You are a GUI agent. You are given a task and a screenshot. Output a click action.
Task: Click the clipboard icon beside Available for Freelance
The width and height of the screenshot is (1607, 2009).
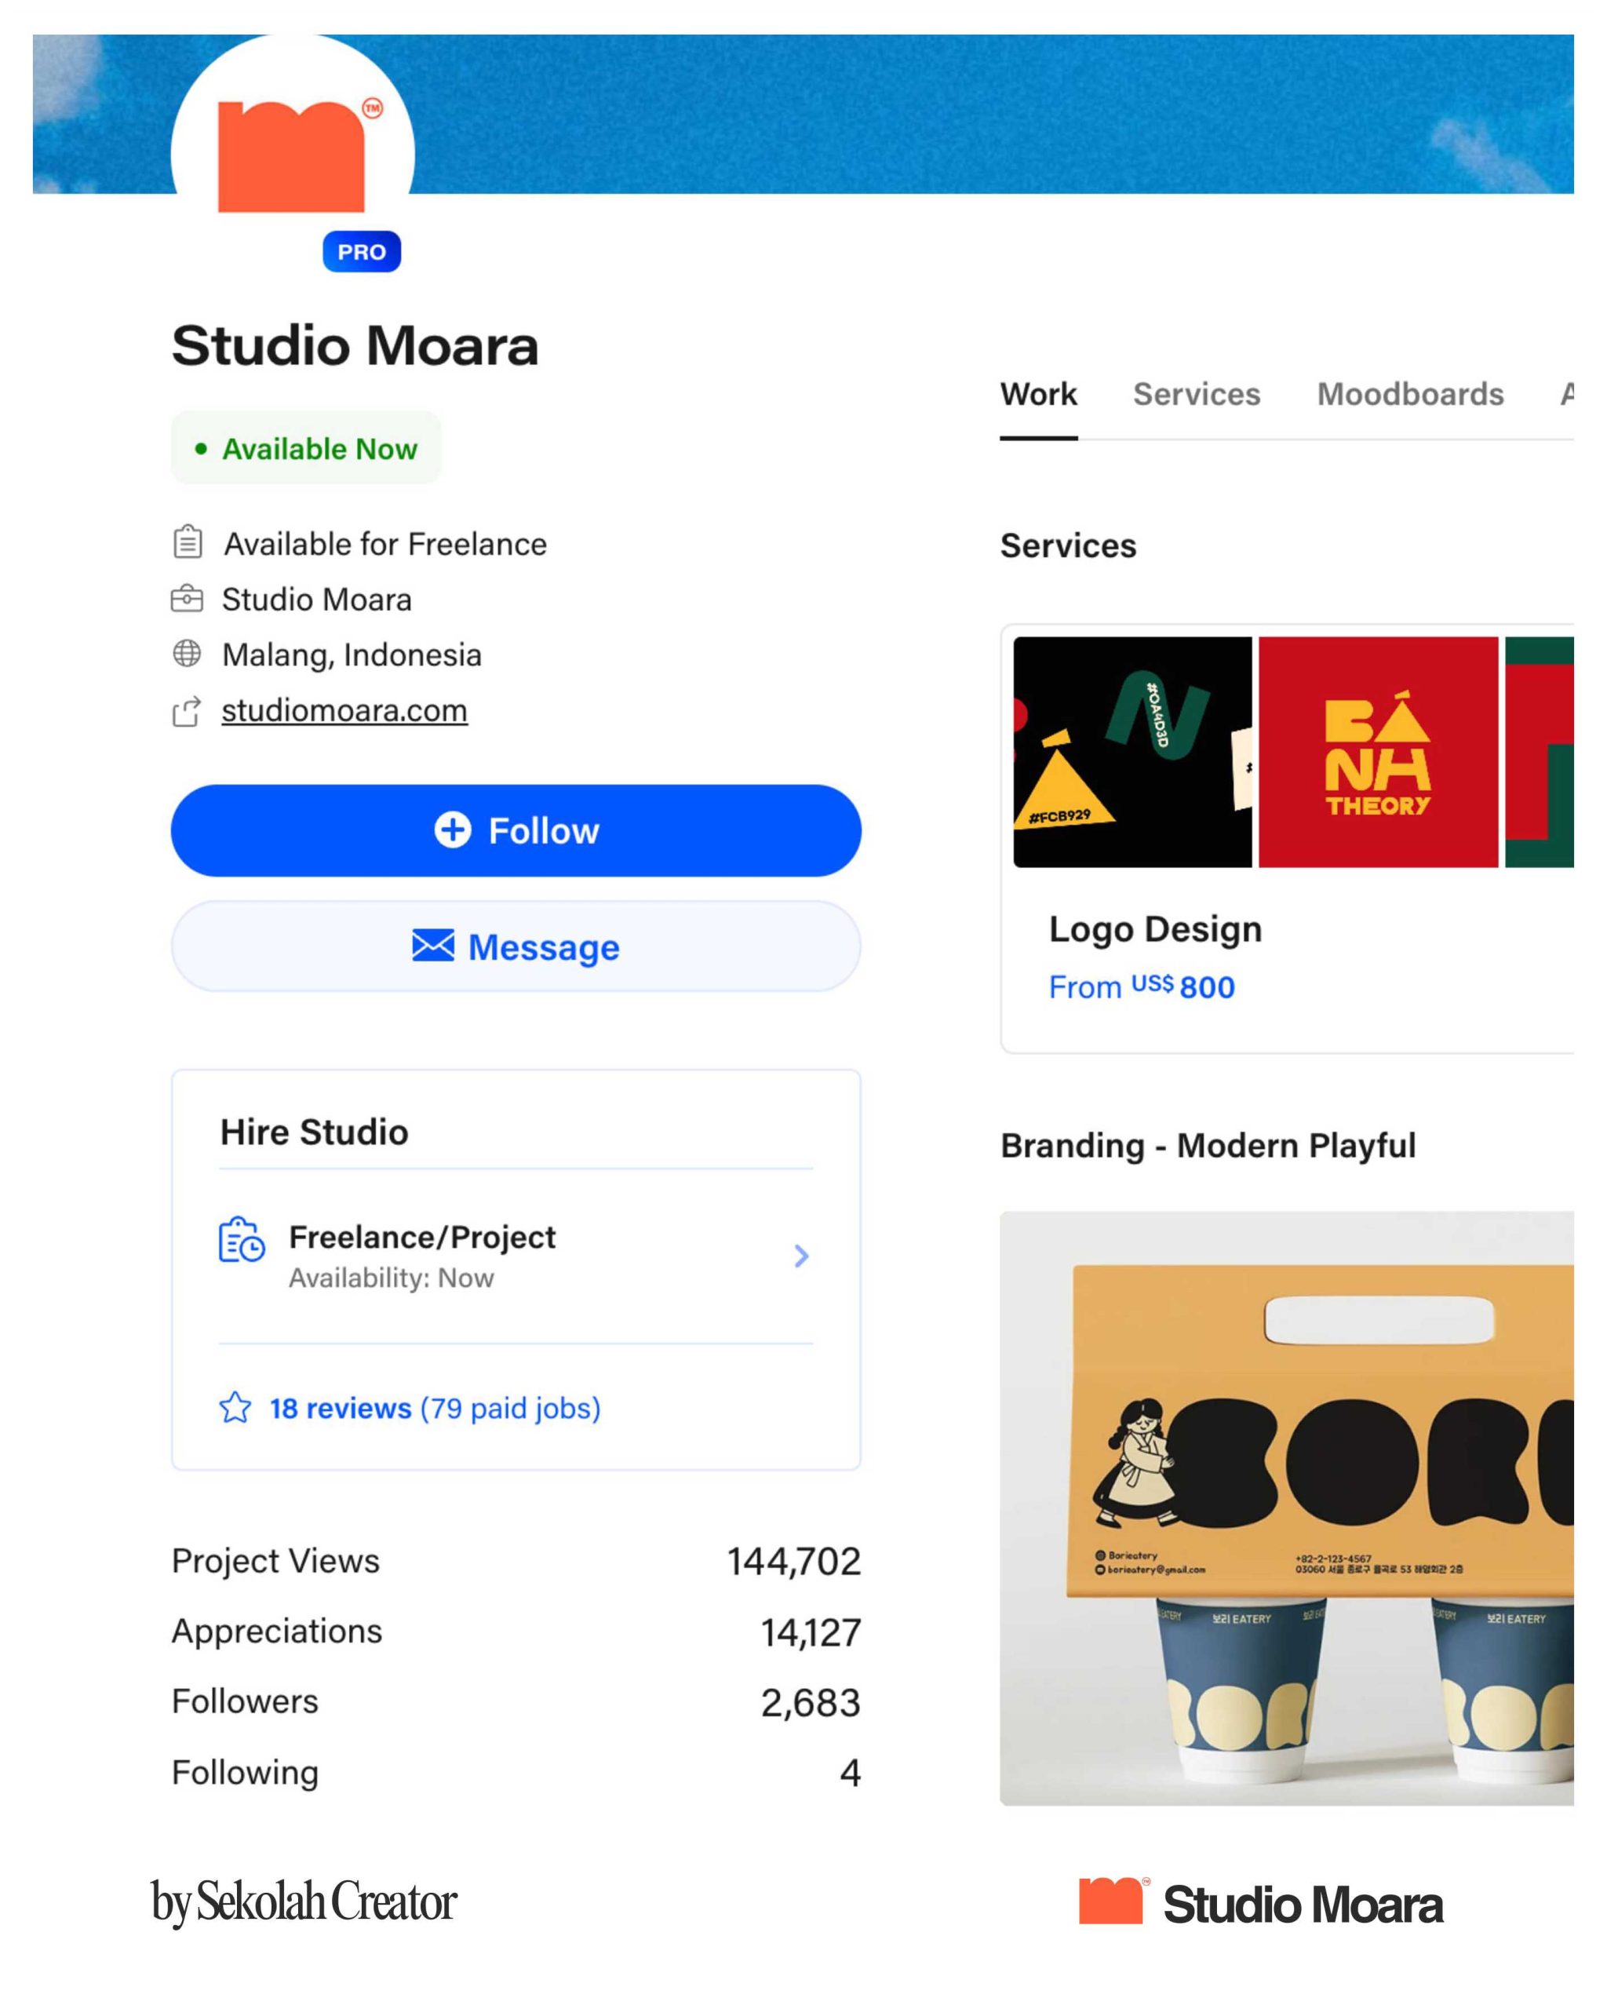click(x=188, y=541)
